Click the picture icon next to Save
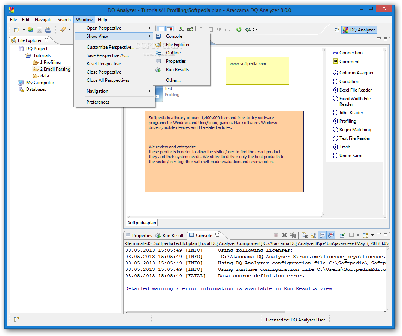This screenshot has width=402, height=336. tap(30, 30)
